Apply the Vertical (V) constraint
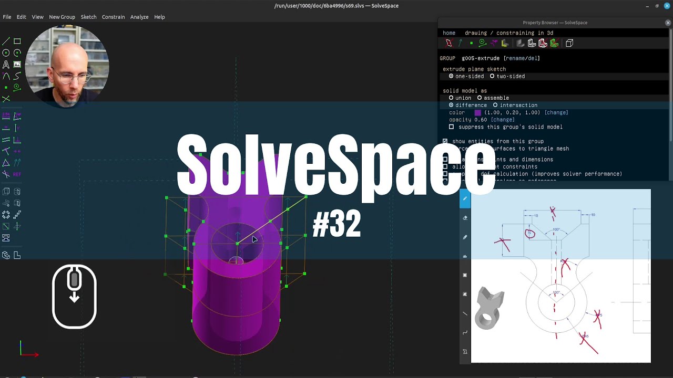673x378 pixels. click(17, 128)
